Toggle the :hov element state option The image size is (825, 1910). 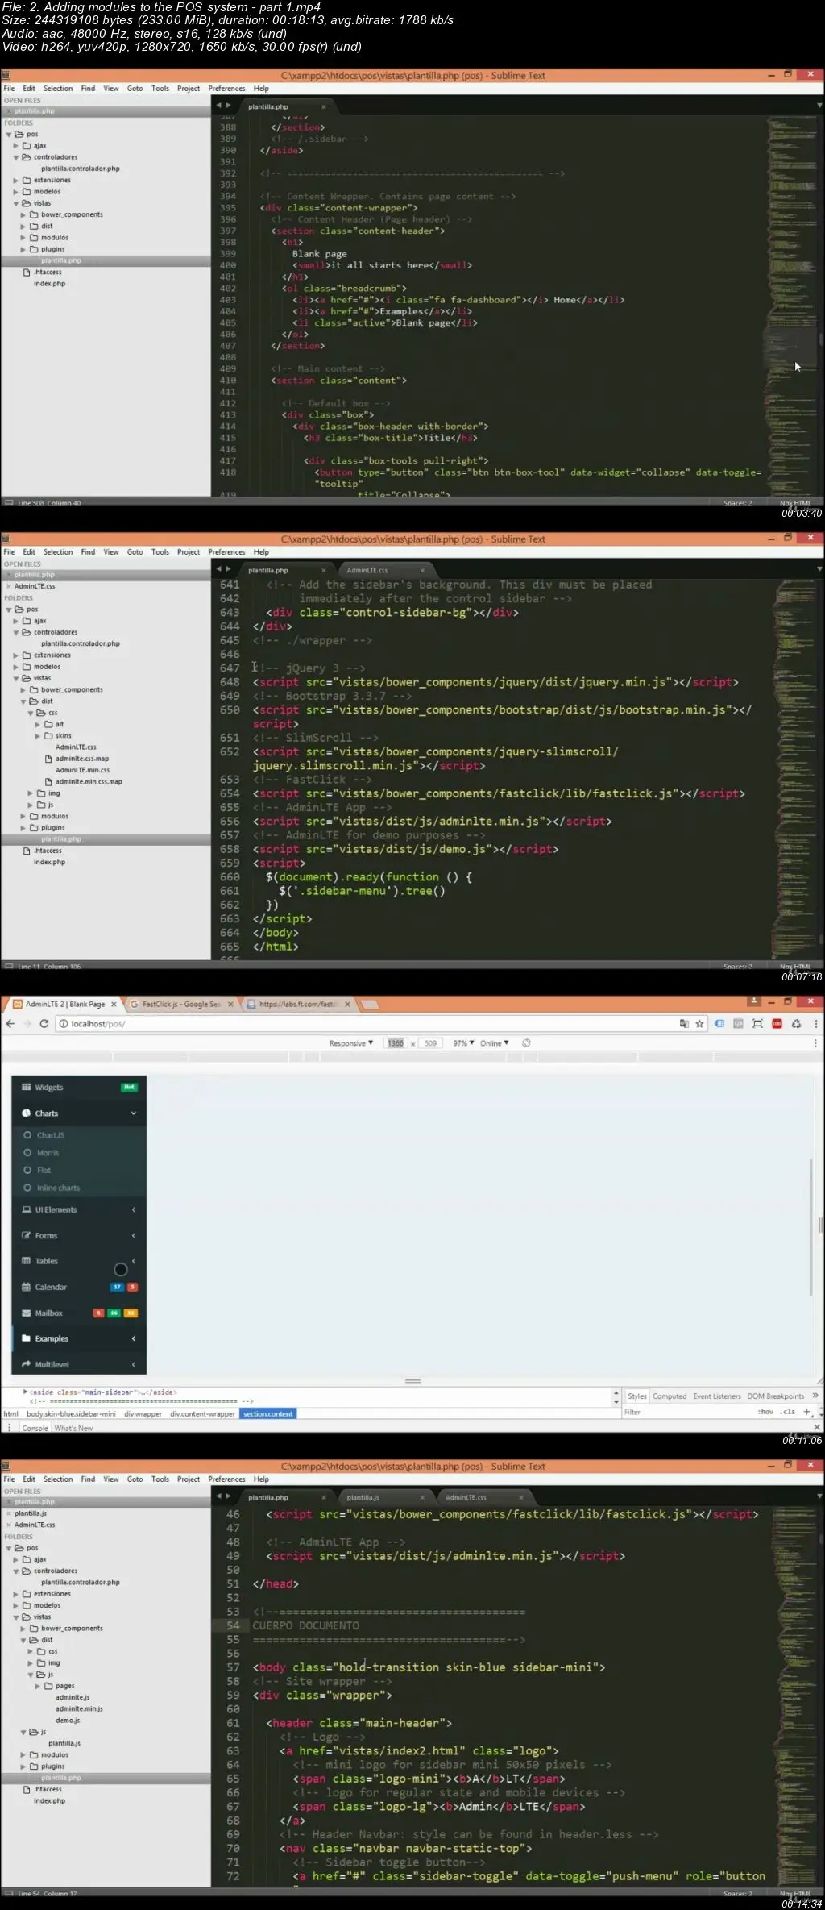[765, 1412]
